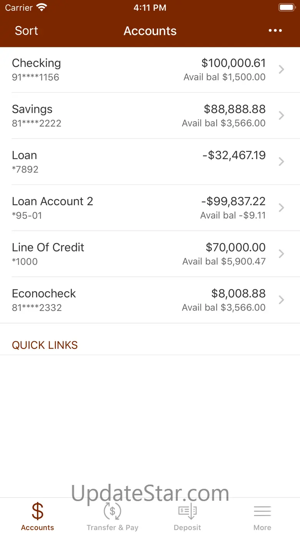Open Econocheck account chevron
Viewport: 300px width, 533px height.
pyautogui.click(x=282, y=300)
